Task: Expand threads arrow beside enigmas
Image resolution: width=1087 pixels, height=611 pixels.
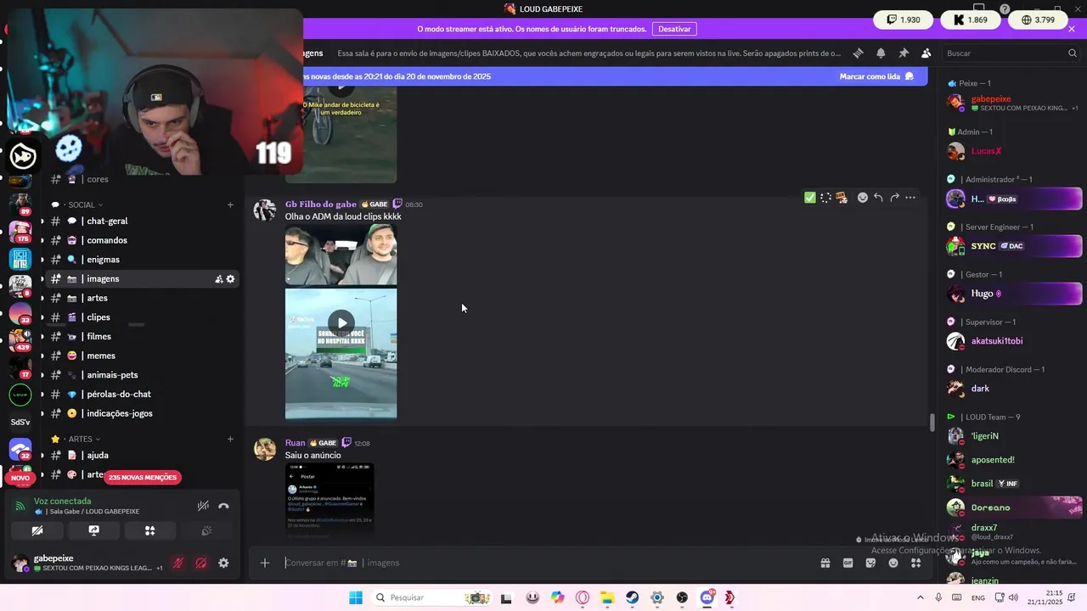Action: coord(42,260)
